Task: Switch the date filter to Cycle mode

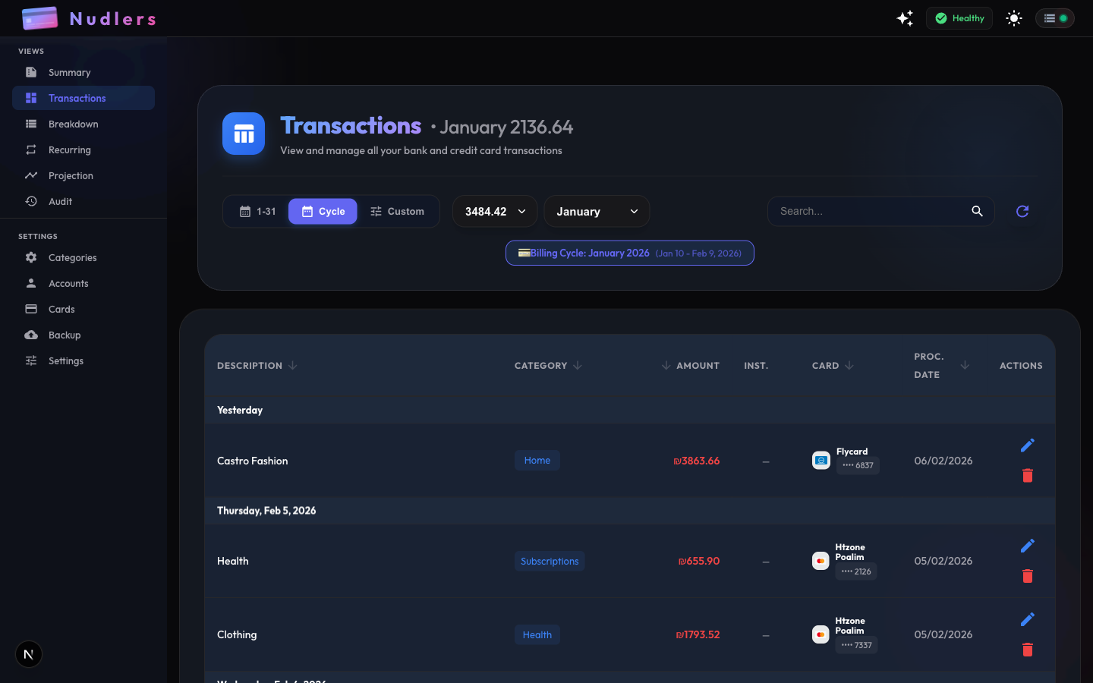Action: click(x=323, y=211)
